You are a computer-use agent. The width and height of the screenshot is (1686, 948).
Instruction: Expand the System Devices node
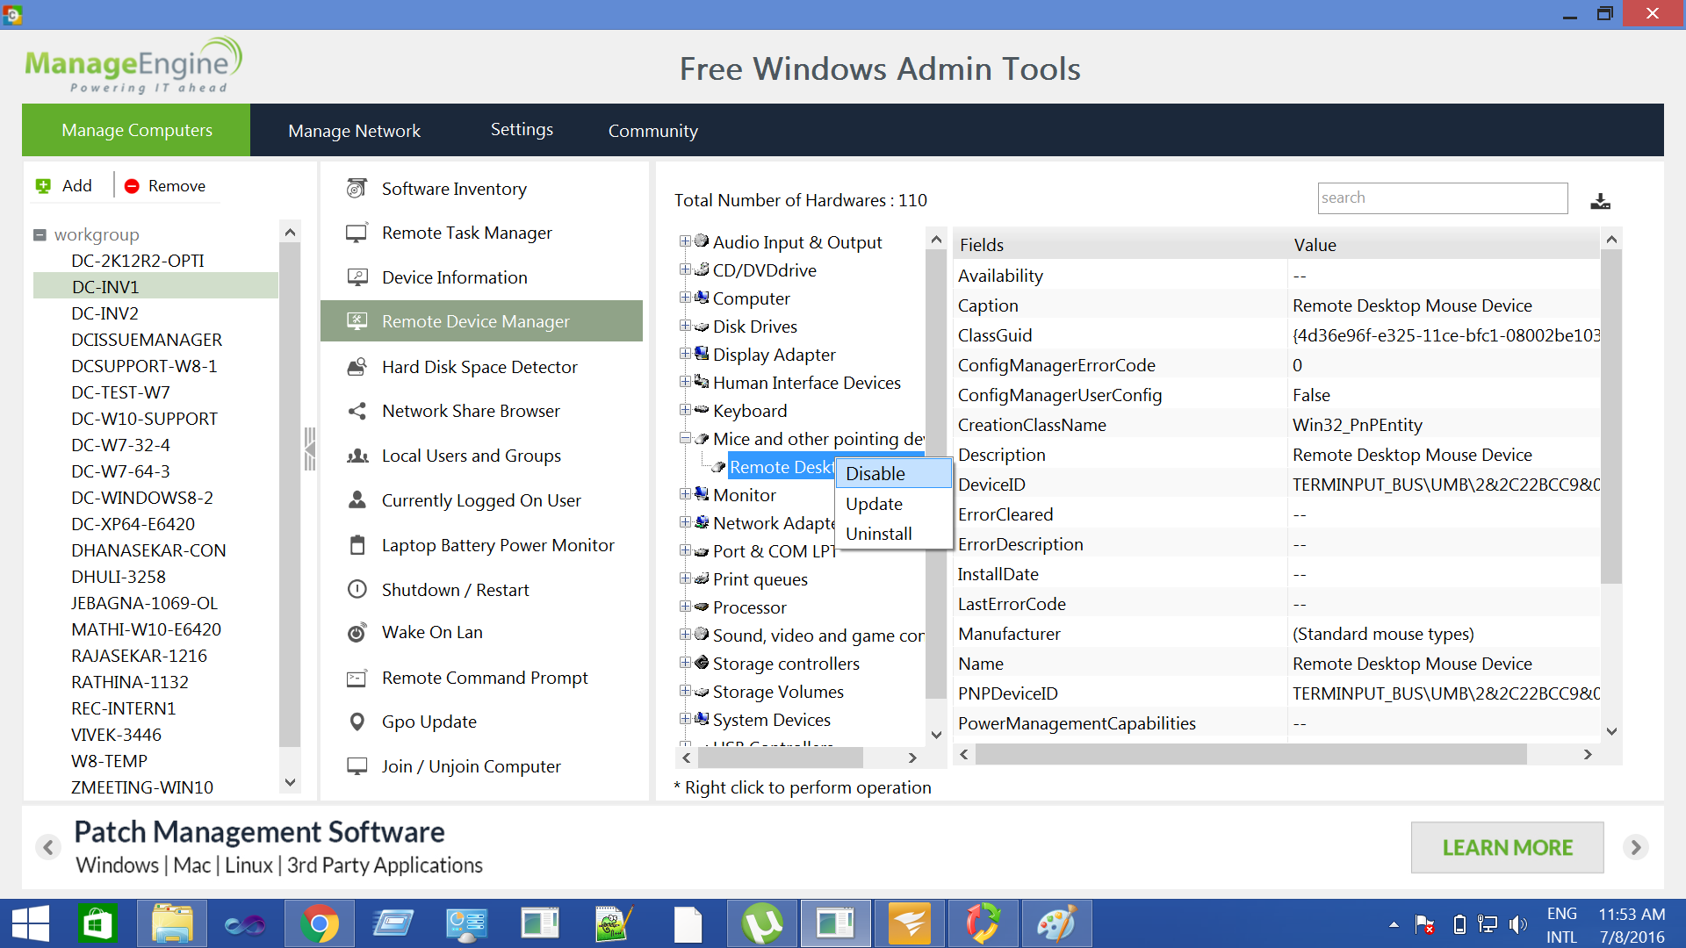tap(685, 718)
